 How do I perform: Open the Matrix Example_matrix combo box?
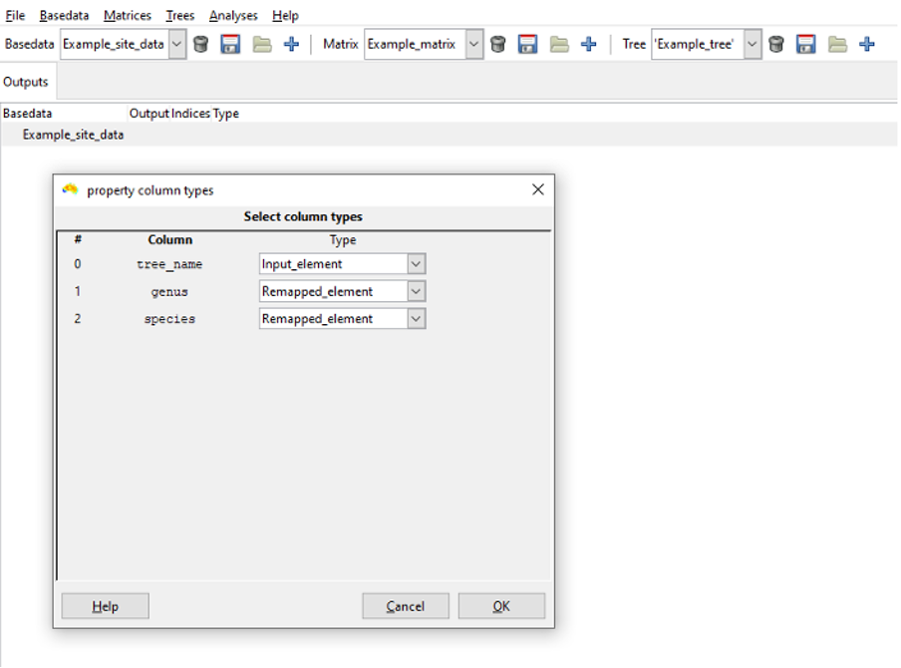(474, 44)
